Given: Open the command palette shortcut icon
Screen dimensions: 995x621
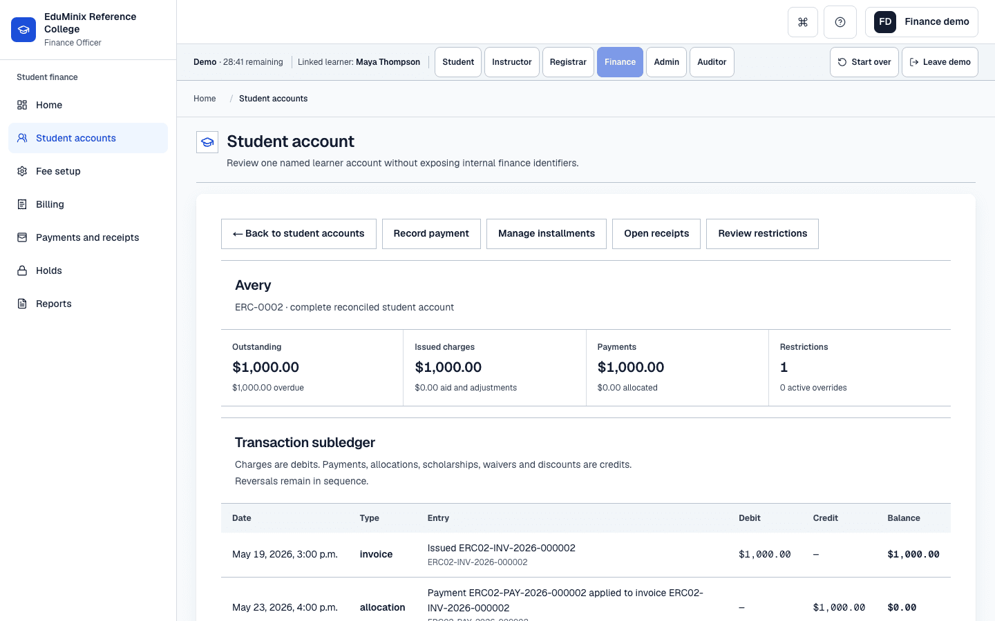Looking at the screenshot, I should (803, 22).
